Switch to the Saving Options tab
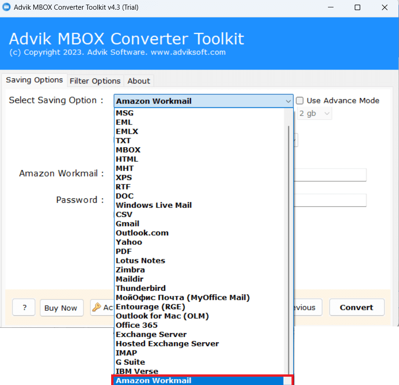 pos(34,80)
